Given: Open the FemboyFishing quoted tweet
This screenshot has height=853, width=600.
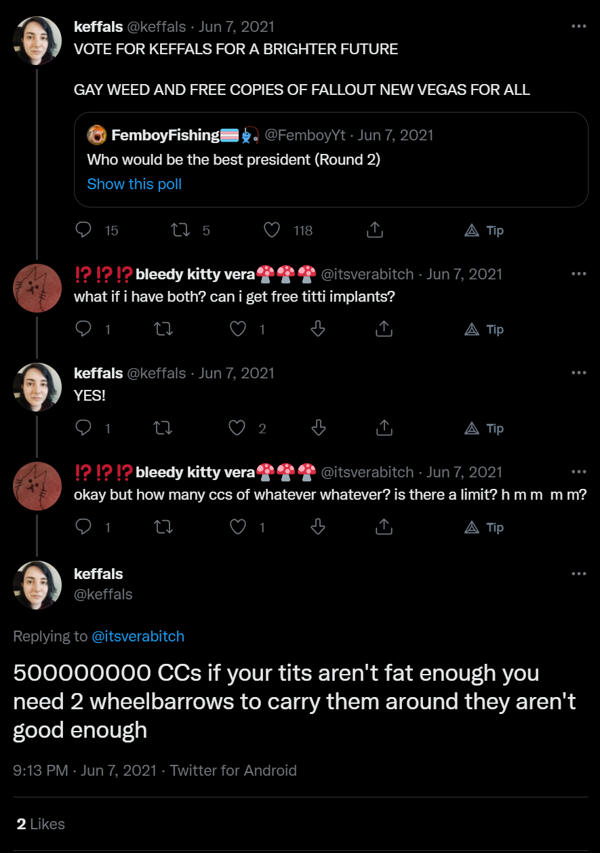Looking at the screenshot, I should (331, 159).
